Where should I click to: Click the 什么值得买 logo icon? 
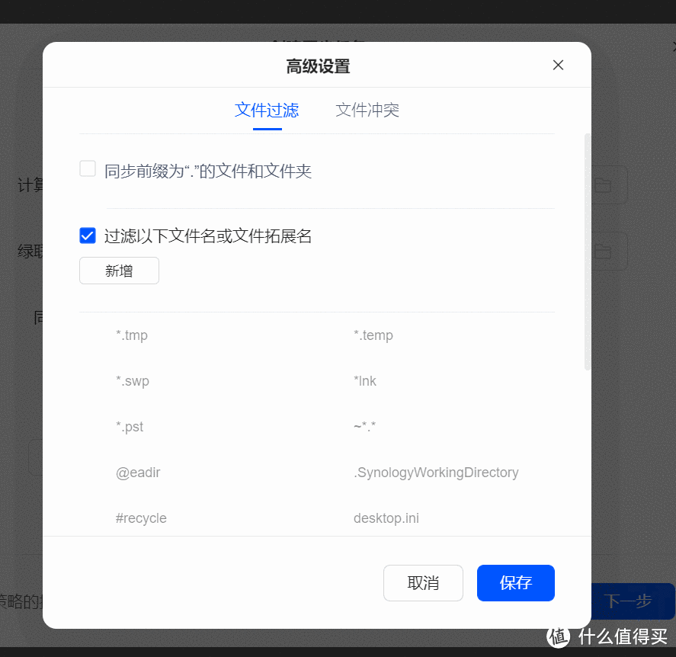tap(557, 636)
